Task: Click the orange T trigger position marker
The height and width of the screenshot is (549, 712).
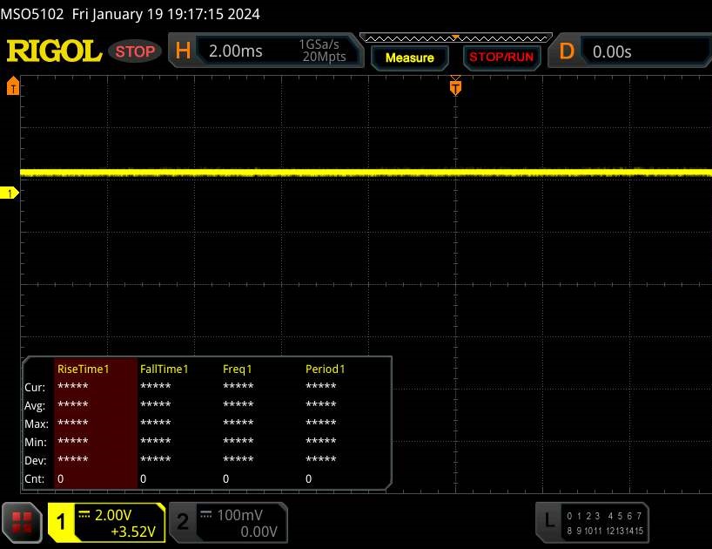Action: [x=455, y=86]
